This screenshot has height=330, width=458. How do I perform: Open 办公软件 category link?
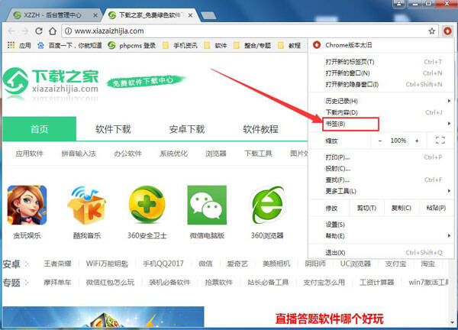(127, 154)
